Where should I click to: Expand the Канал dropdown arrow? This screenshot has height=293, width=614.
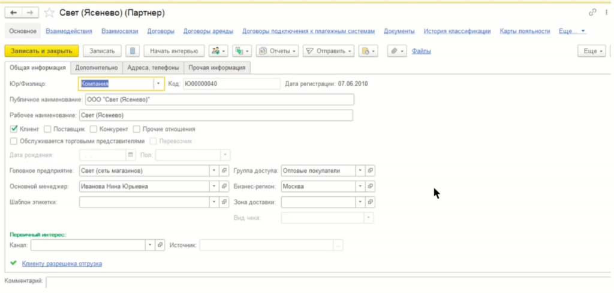point(150,245)
